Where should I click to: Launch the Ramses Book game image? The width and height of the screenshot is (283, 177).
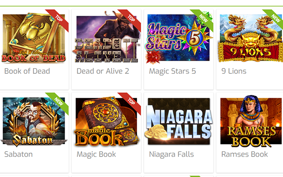(x=251, y=121)
